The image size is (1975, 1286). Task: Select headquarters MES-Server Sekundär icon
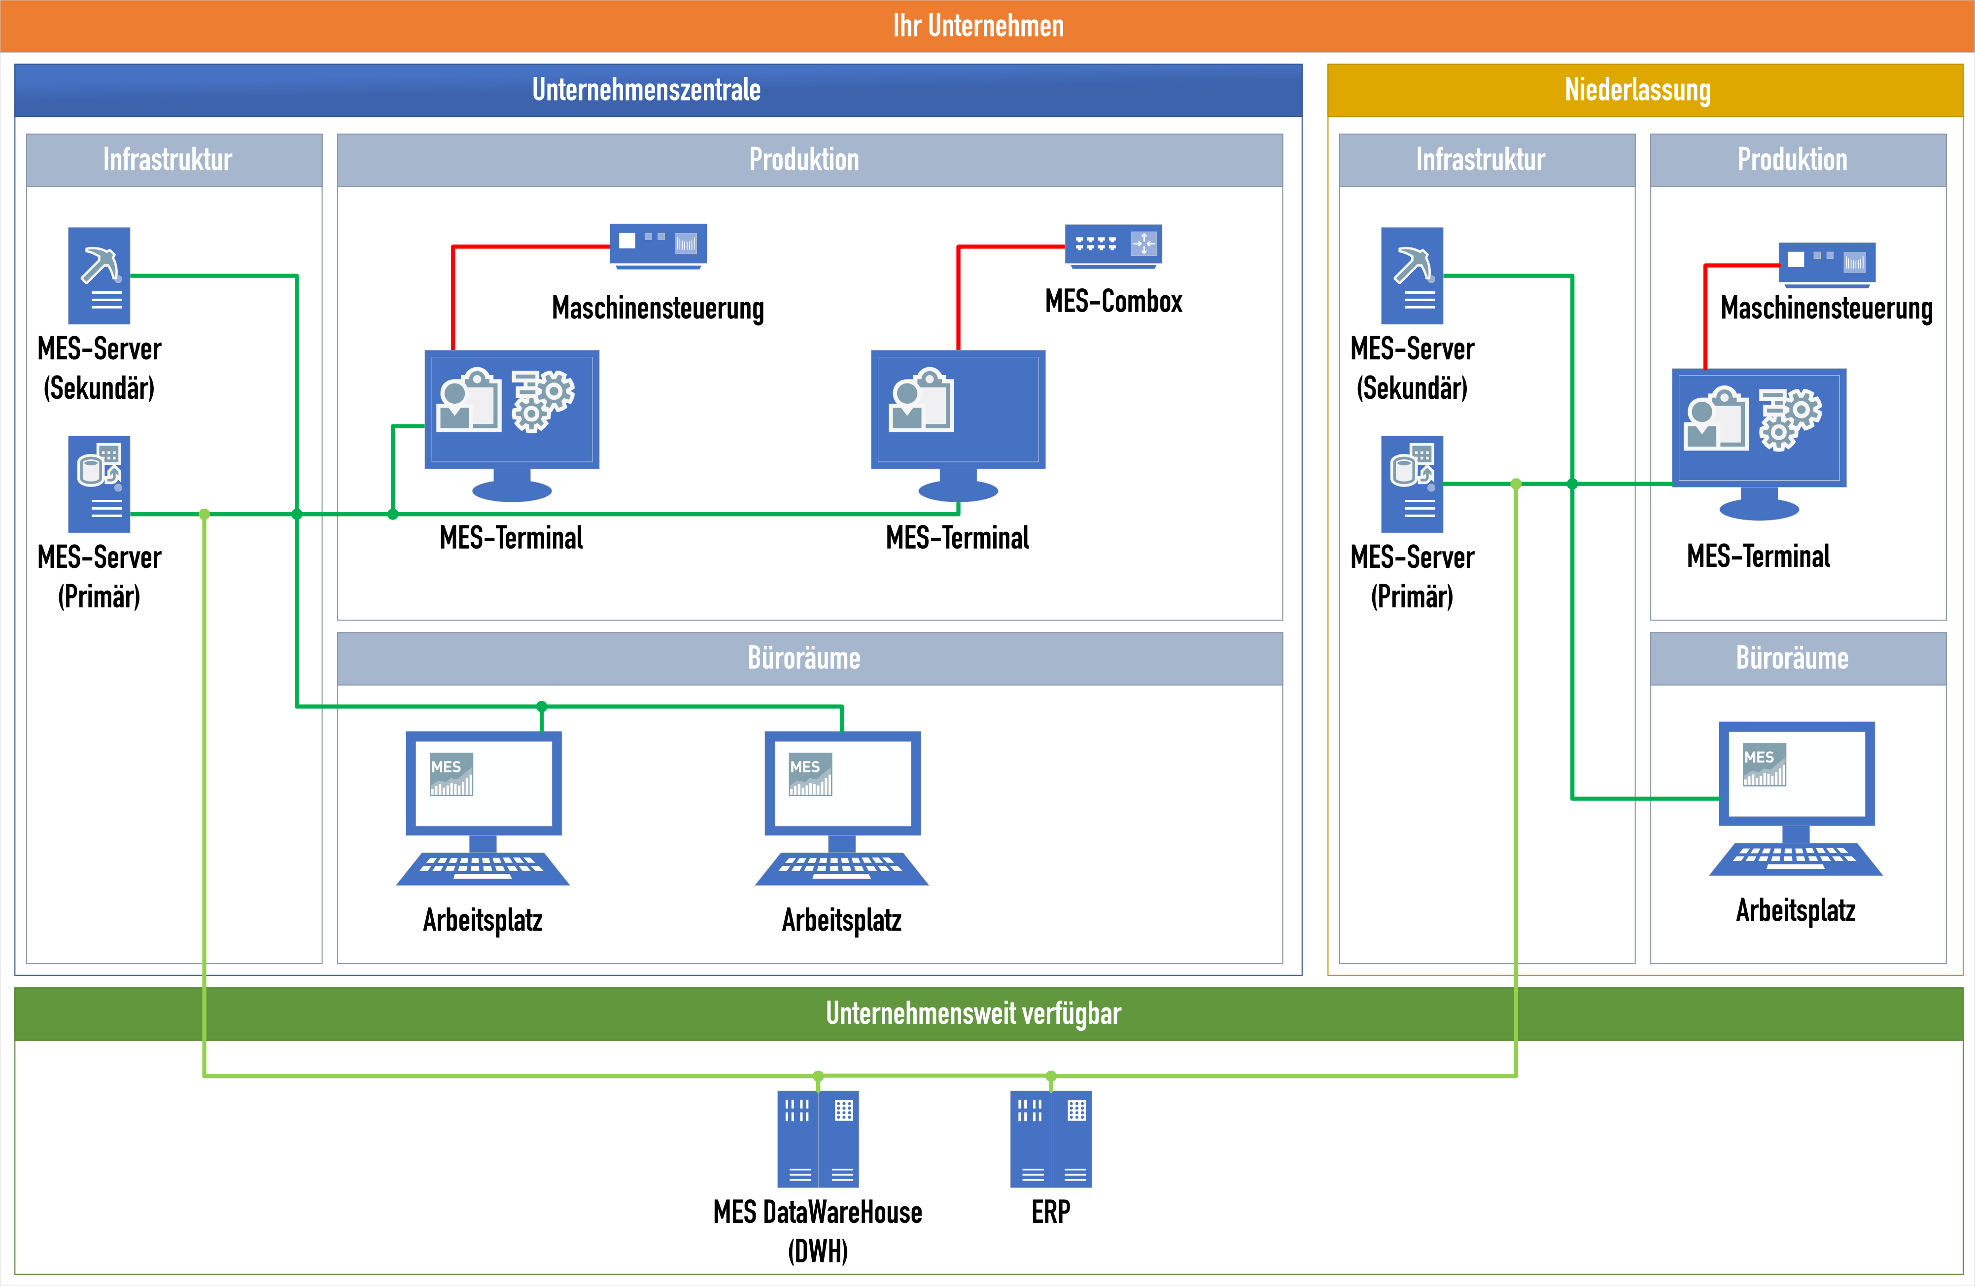click(99, 276)
